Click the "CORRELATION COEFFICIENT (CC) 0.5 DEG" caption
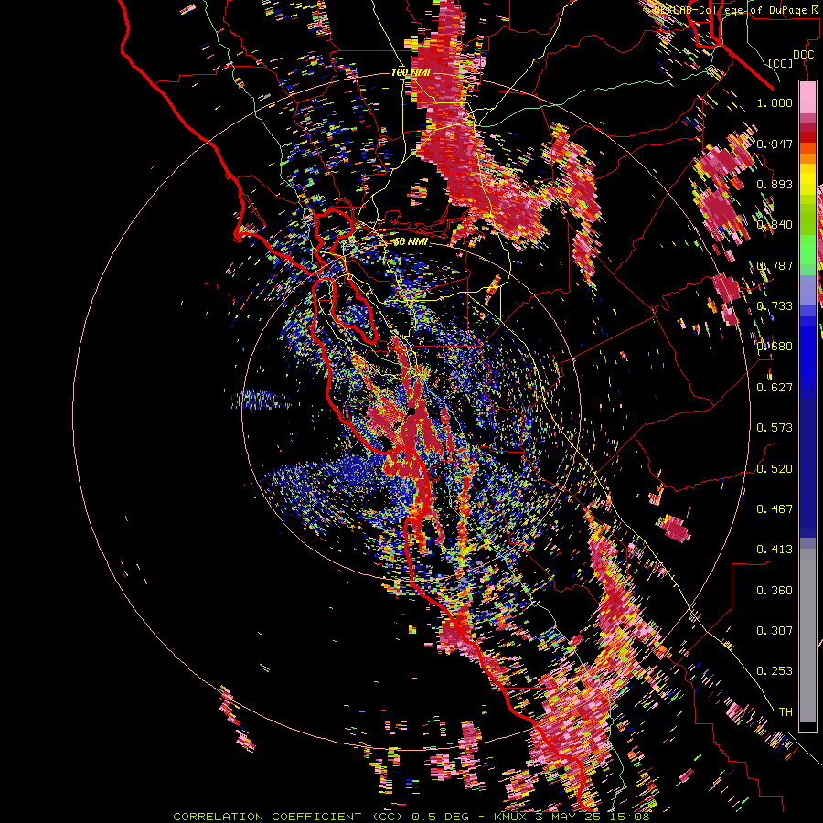The width and height of the screenshot is (823, 823). (322, 817)
